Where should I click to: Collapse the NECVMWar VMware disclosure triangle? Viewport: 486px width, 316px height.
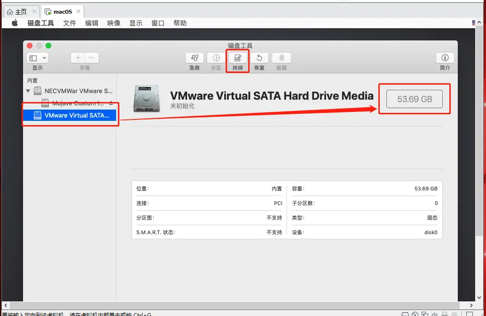click(x=28, y=91)
